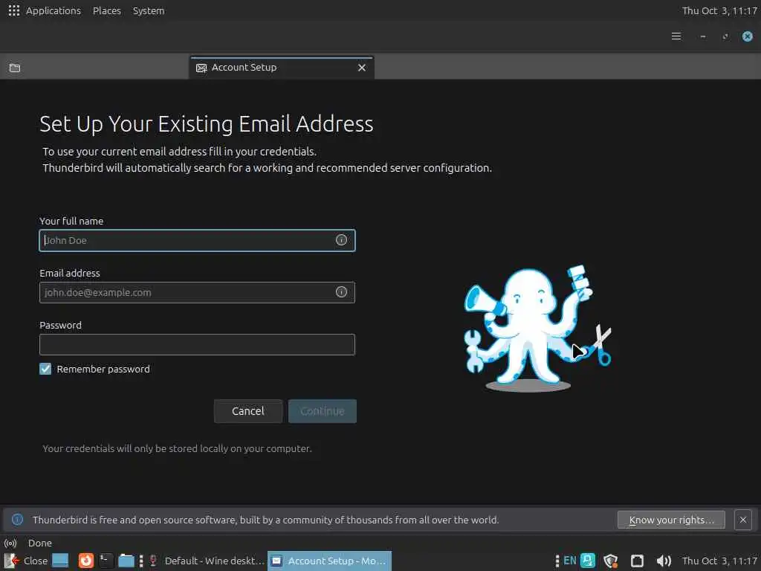Click the Cancel button
This screenshot has height=571, width=761.
(248, 411)
